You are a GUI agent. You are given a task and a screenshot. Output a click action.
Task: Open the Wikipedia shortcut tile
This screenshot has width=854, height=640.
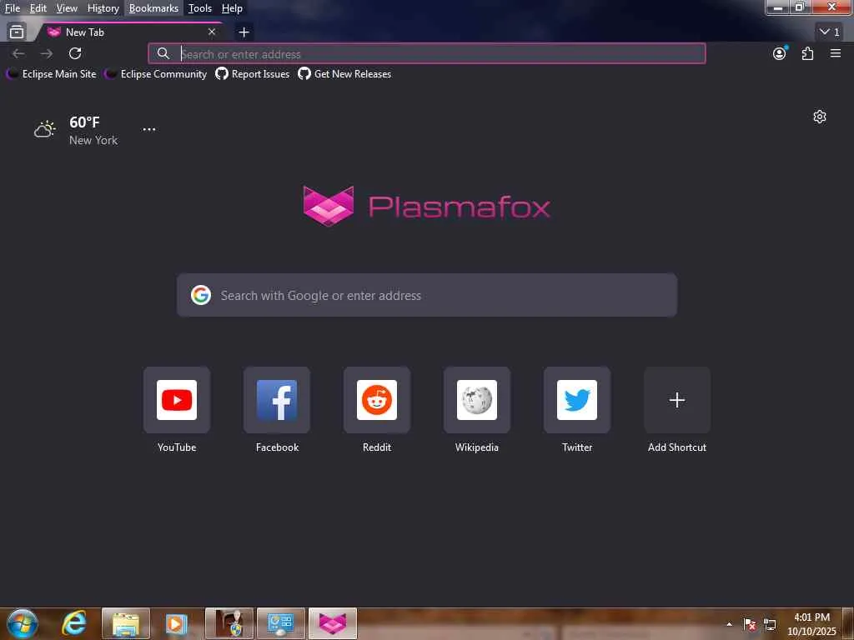[477, 400]
